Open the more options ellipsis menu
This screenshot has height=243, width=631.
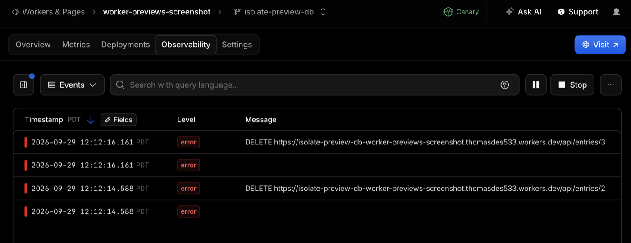pyautogui.click(x=611, y=85)
